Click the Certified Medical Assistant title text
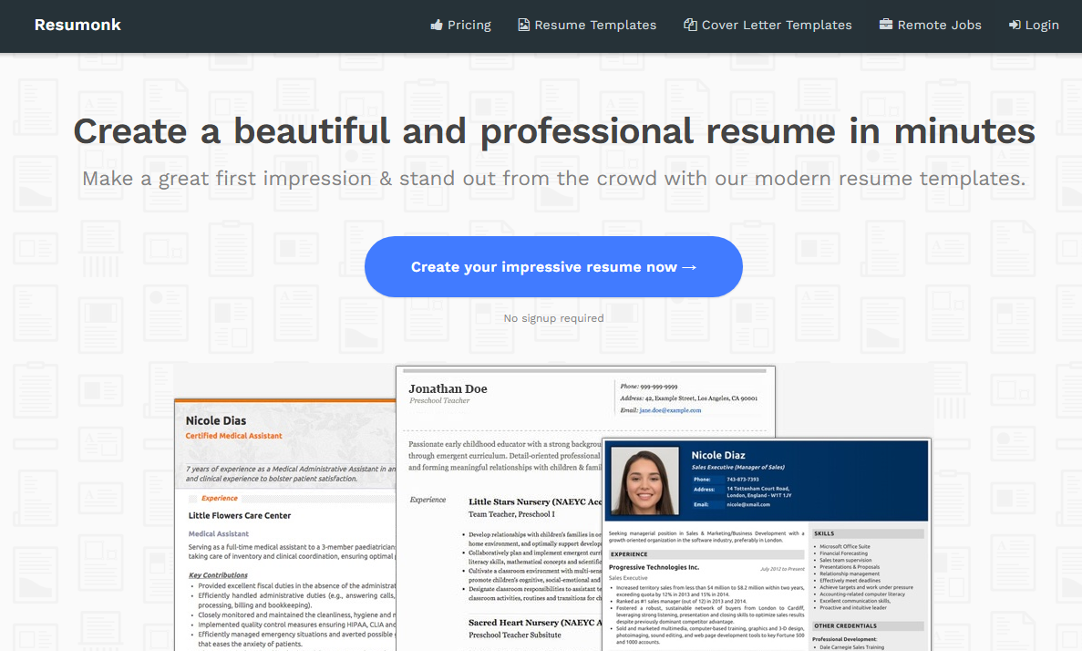The image size is (1082, 651). 234,436
